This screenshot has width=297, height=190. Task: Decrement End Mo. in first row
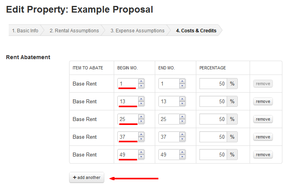point(182,86)
